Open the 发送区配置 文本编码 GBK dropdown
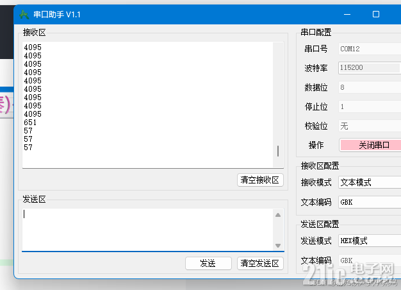The width and height of the screenshot is (401, 290). (x=370, y=260)
